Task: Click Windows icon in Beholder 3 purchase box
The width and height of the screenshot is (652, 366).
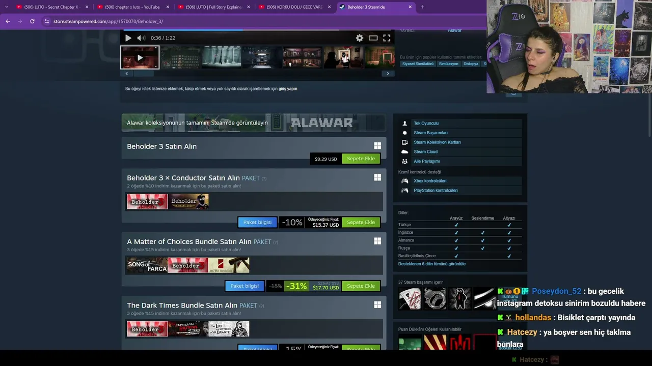Action: [x=377, y=146]
